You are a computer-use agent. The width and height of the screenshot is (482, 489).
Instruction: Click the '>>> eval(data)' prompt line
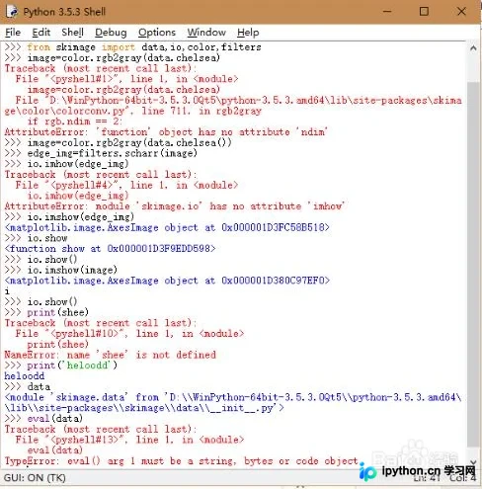point(43,419)
